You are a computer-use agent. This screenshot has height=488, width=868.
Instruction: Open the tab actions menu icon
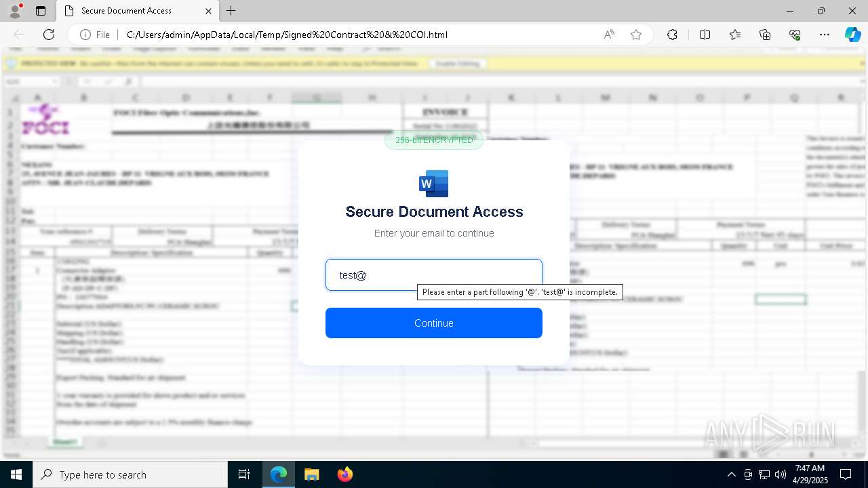[x=41, y=11]
